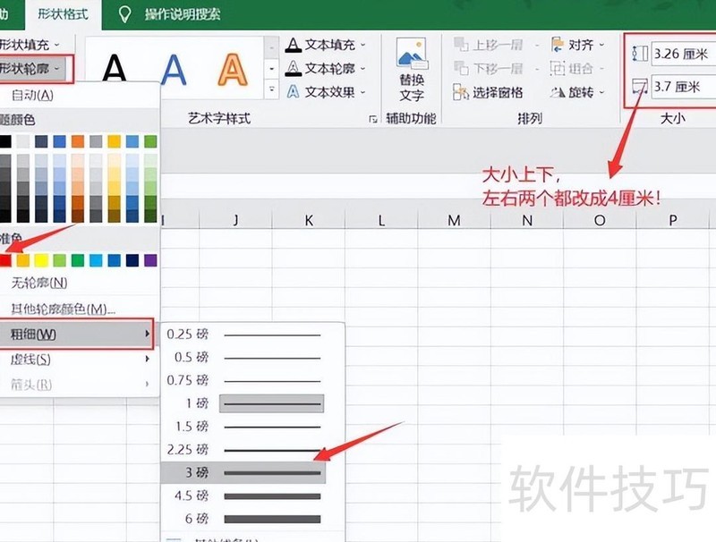
Task: Select 2.25 磅 line weight
Action: 243,450
